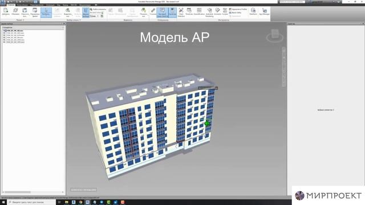Open File Options (Параметры файла)
Screen dimensions: 365x205
[x=35, y=12]
